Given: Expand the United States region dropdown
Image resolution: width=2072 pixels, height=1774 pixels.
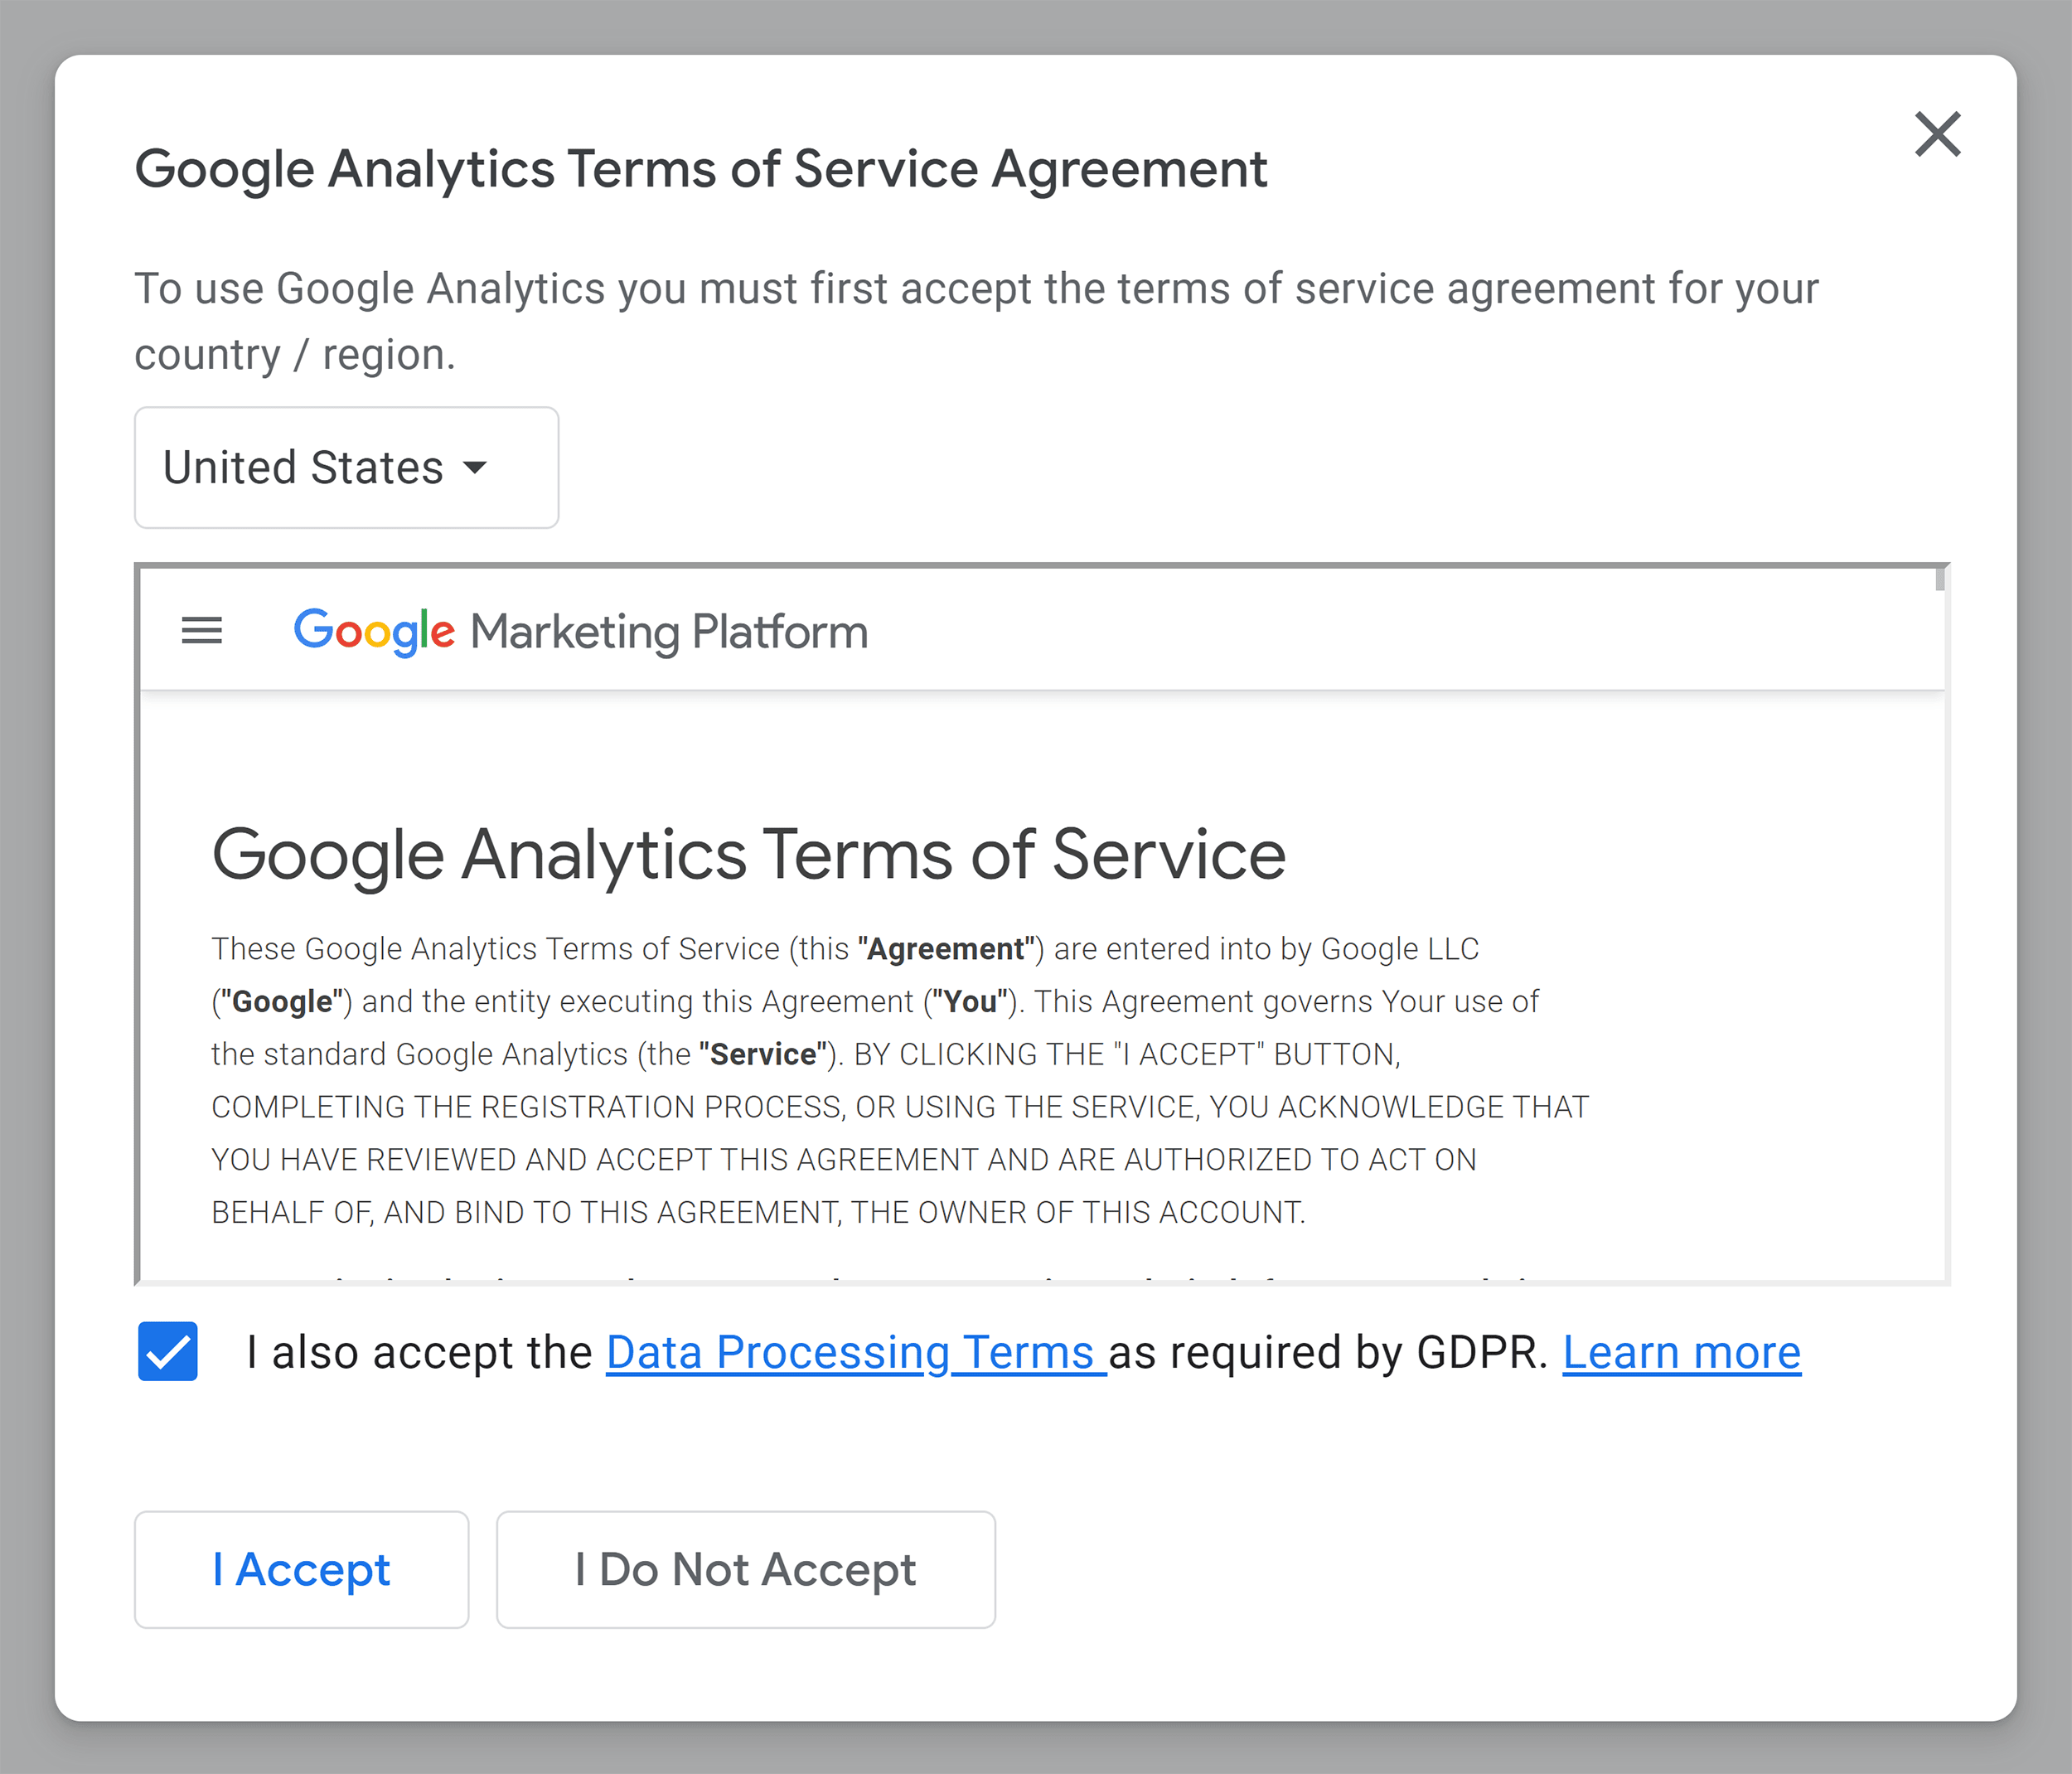Looking at the screenshot, I should click(345, 467).
